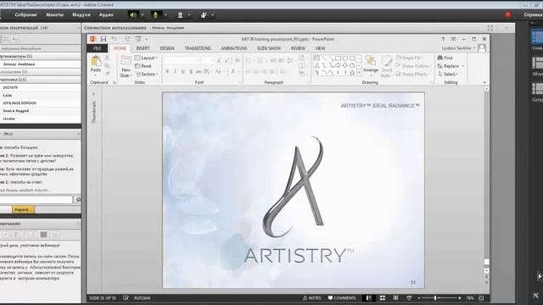Toggle COMMENTS pane in status bar
Viewport: 543px width, 305px height.
[x=342, y=297]
